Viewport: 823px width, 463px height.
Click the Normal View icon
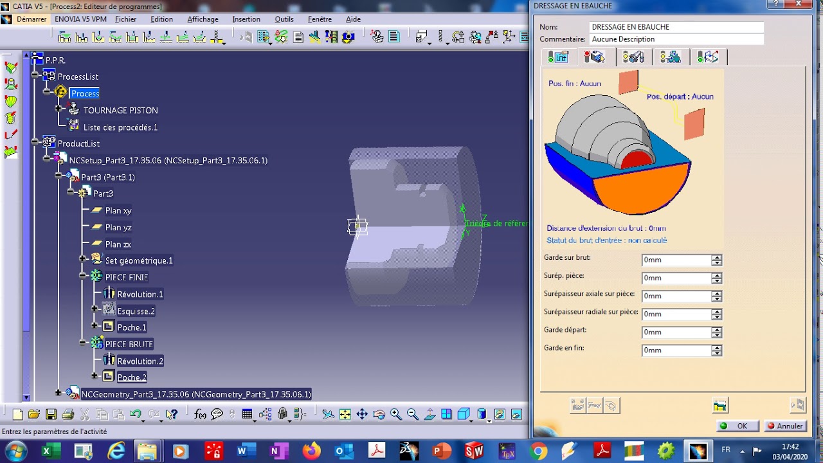click(x=430, y=415)
